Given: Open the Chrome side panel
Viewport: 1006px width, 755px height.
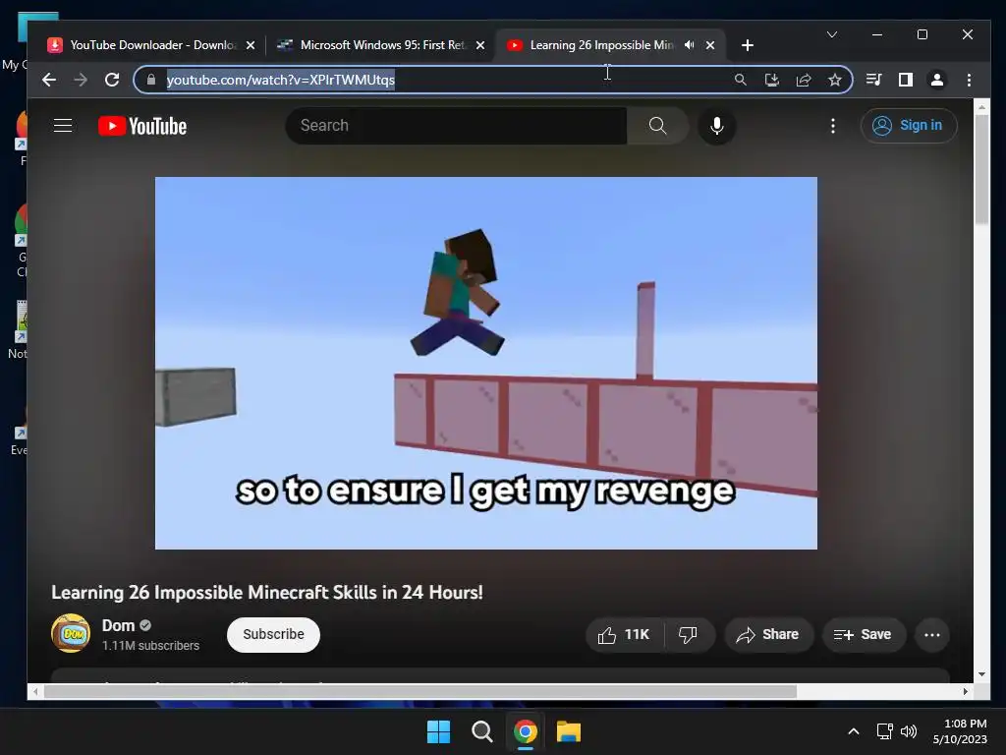Looking at the screenshot, I should click(x=905, y=80).
